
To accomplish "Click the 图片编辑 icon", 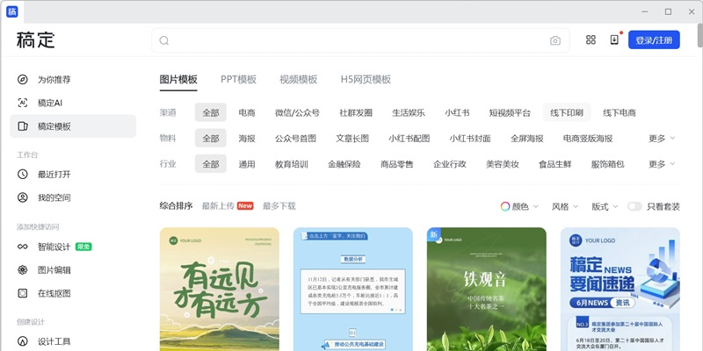I will (23, 270).
